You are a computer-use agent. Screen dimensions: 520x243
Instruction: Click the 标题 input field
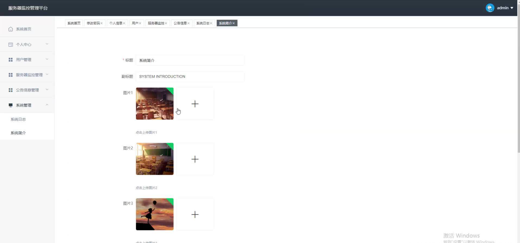pyautogui.click(x=190, y=60)
